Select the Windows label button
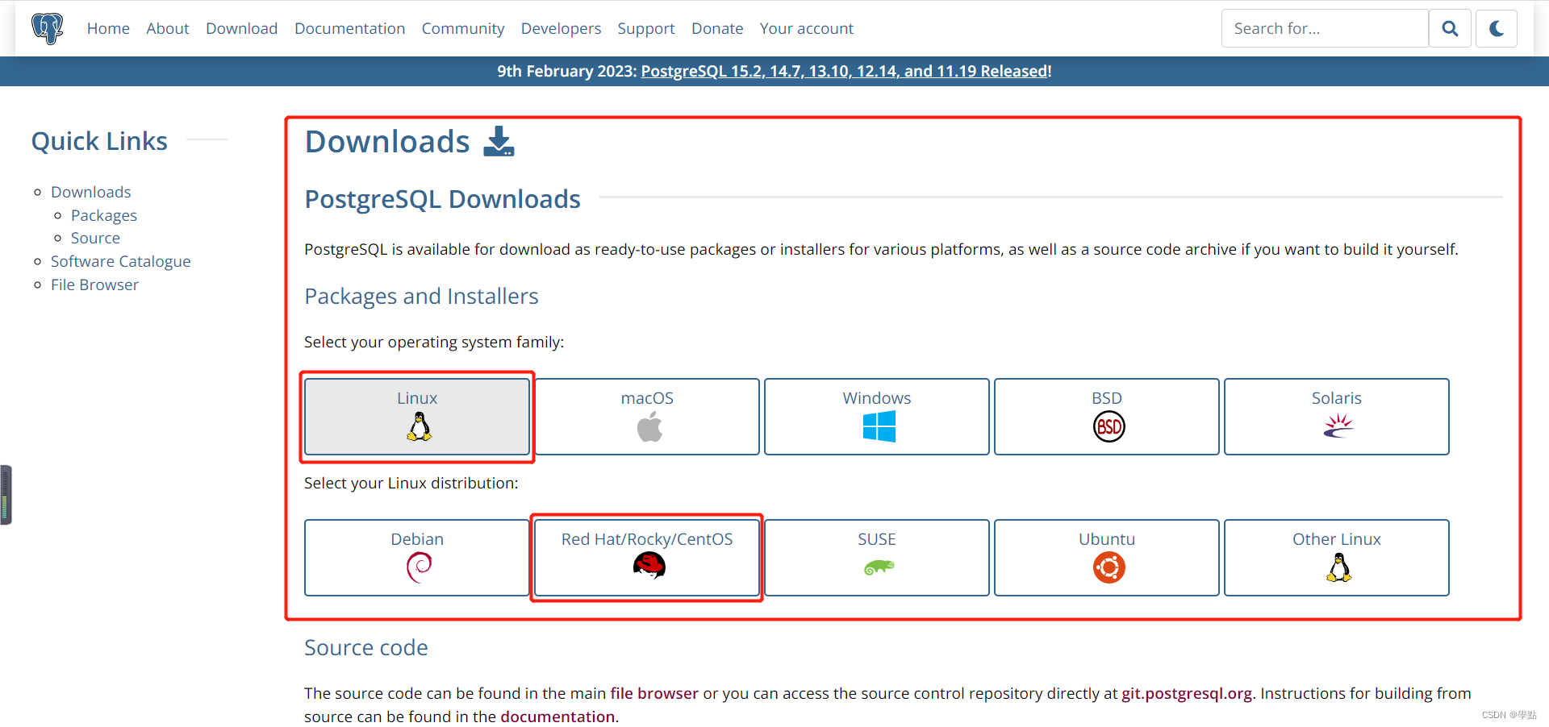This screenshot has width=1549, height=727. 877,398
